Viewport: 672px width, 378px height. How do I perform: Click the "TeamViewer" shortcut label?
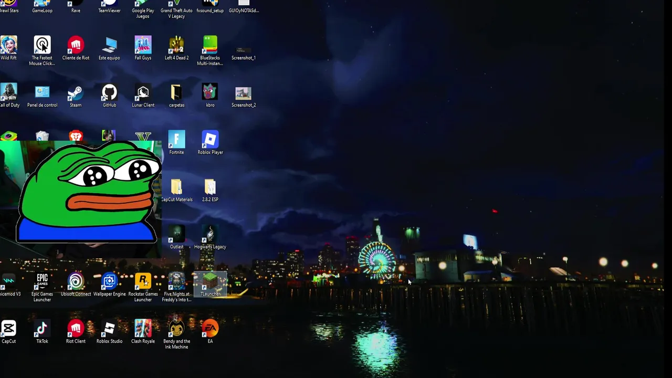109,10
